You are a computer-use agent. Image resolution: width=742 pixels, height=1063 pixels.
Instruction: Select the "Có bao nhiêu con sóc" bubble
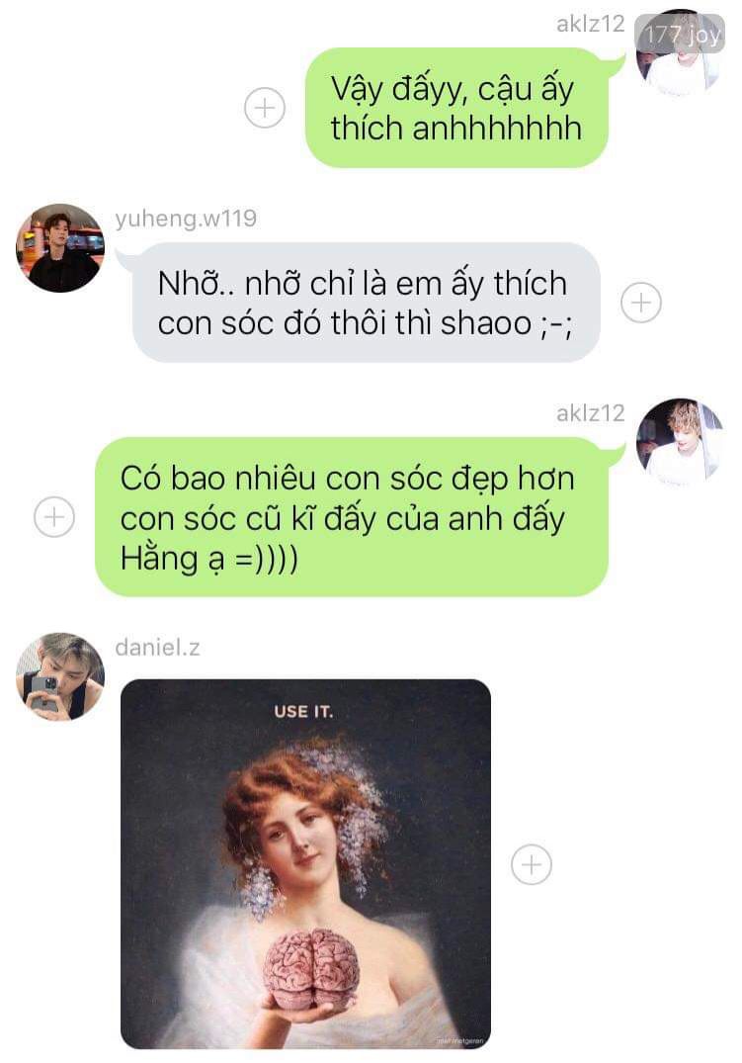click(351, 517)
